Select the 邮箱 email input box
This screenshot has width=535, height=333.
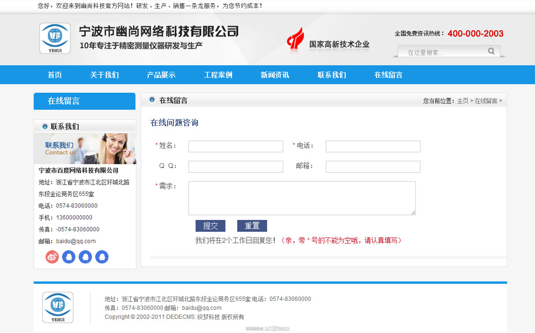coord(373,166)
